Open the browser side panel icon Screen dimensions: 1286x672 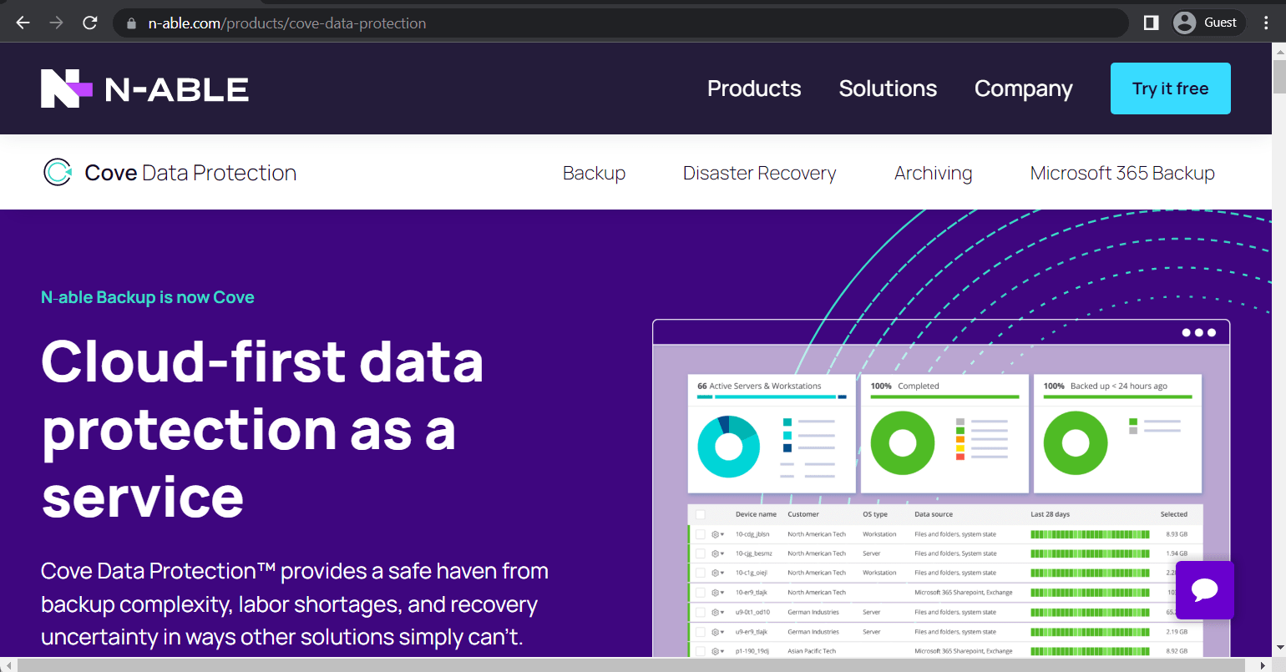(1150, 22)
